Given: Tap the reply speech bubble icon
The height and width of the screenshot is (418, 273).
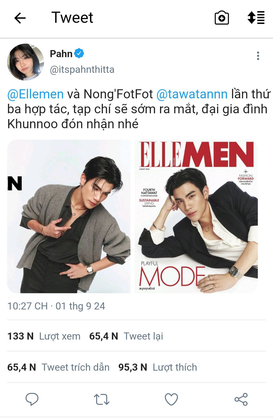Looking at the screenshot, I should pyautogui.click(x=32, y=399).
